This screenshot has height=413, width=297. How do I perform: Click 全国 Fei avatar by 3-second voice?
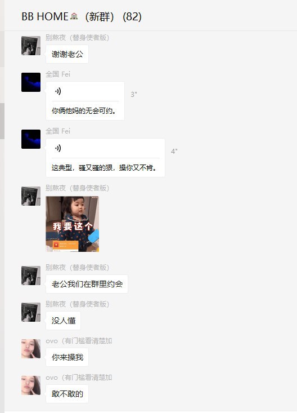click(x=31, y=82)
